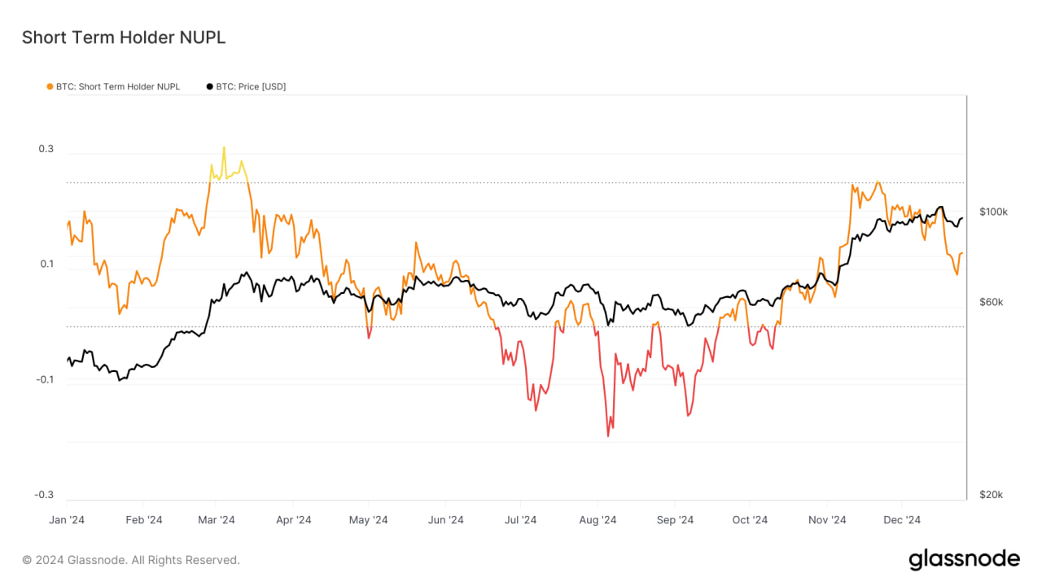Select the Aug '24 x-axis label
The image size is (1042, 586).
click(x=598, y=520)
